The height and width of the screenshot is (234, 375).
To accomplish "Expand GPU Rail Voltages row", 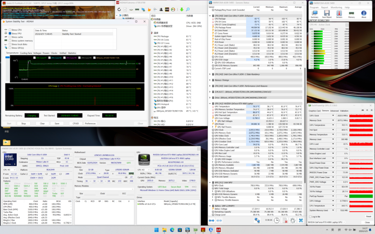I will [213, 121].
